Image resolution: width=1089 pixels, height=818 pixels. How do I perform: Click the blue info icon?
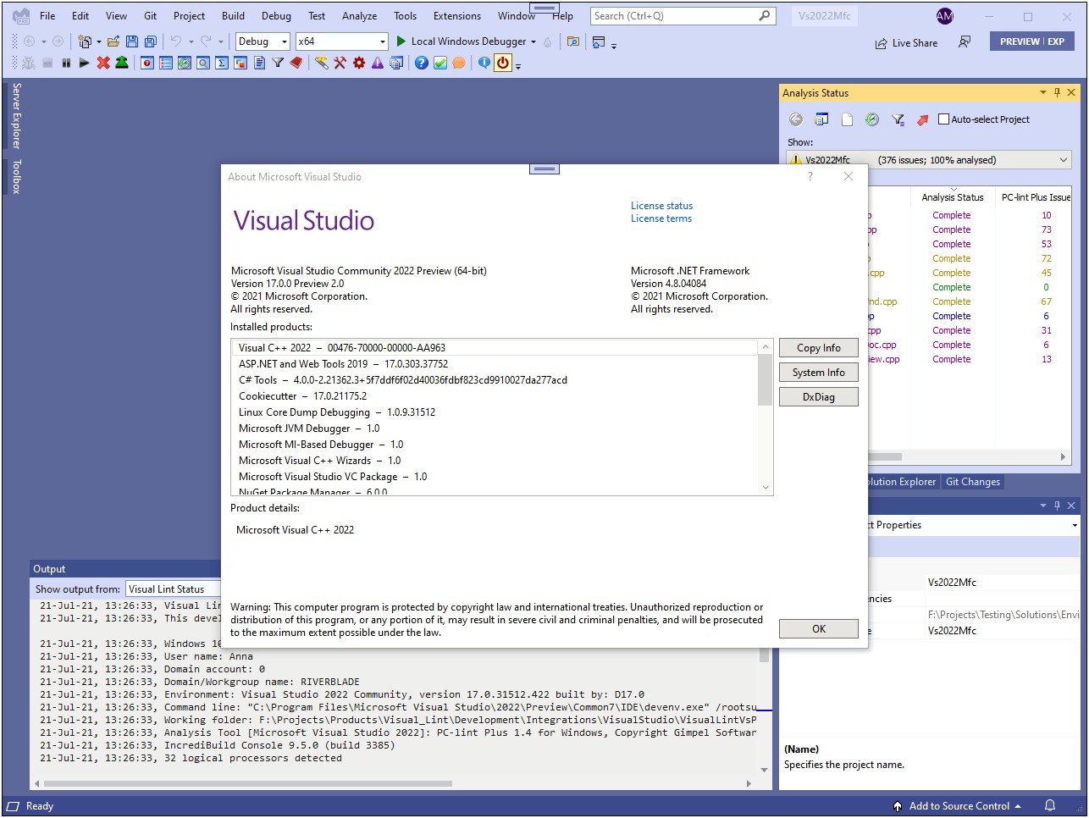pyautogui.click(x=484, y=63)
